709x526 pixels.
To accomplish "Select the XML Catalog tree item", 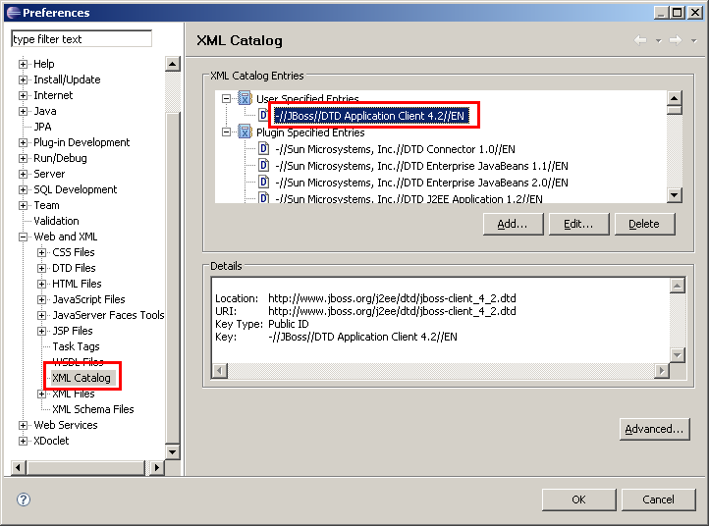I will [82, 378].
